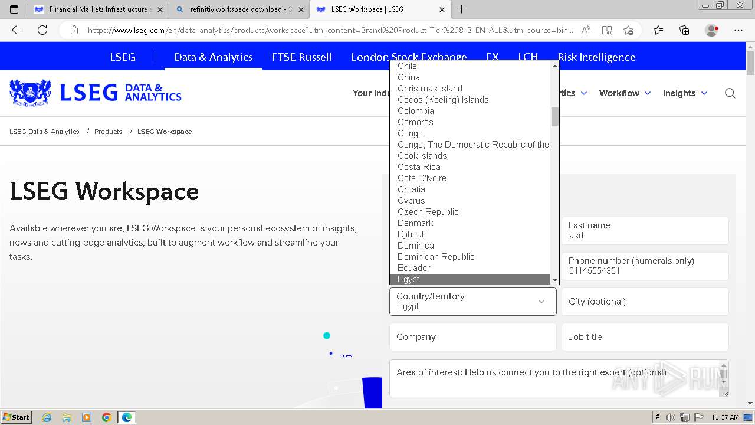The height and width of the screenshot is (425, 755).
Task: Select Croatia in the country list
Action: 411,189
